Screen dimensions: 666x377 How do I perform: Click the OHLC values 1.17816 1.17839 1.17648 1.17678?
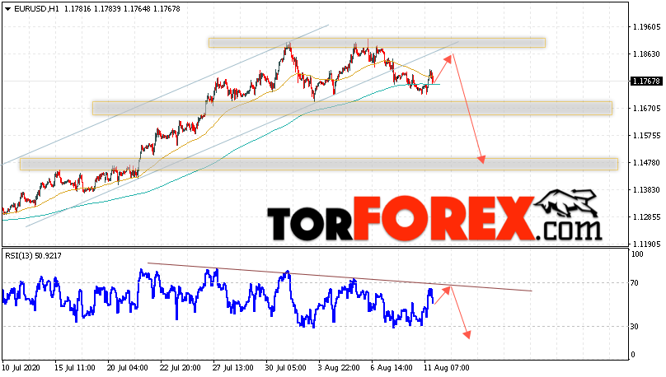[x=122, y=9]
